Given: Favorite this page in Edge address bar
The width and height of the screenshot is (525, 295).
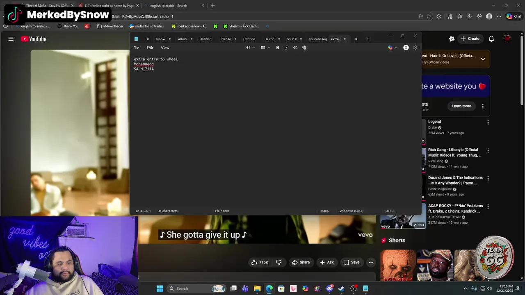Looking at the screenshot, I should [429, 16].
